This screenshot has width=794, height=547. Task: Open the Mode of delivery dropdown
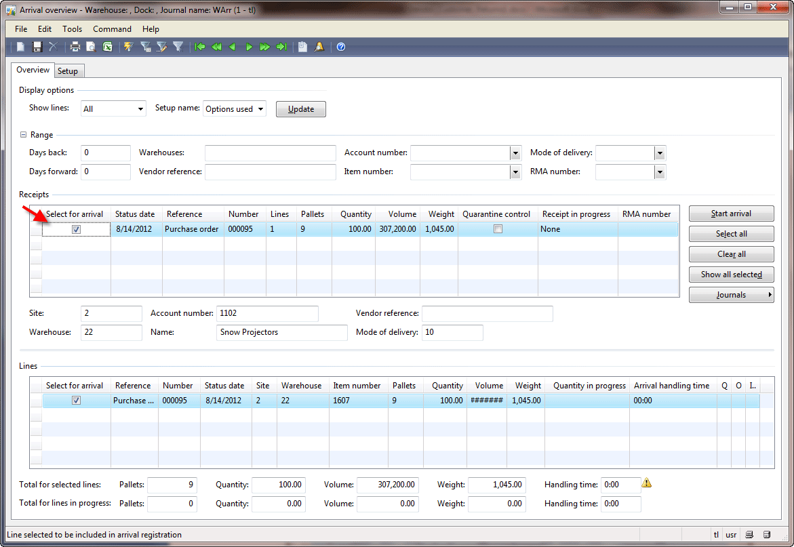click(x=659, y=153)
